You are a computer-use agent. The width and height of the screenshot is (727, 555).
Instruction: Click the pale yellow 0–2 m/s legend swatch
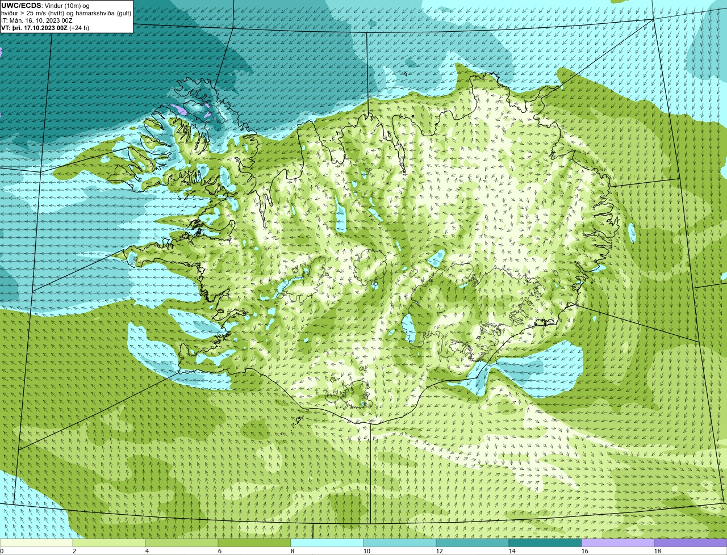pyautogui.click(x=36, y=543)
